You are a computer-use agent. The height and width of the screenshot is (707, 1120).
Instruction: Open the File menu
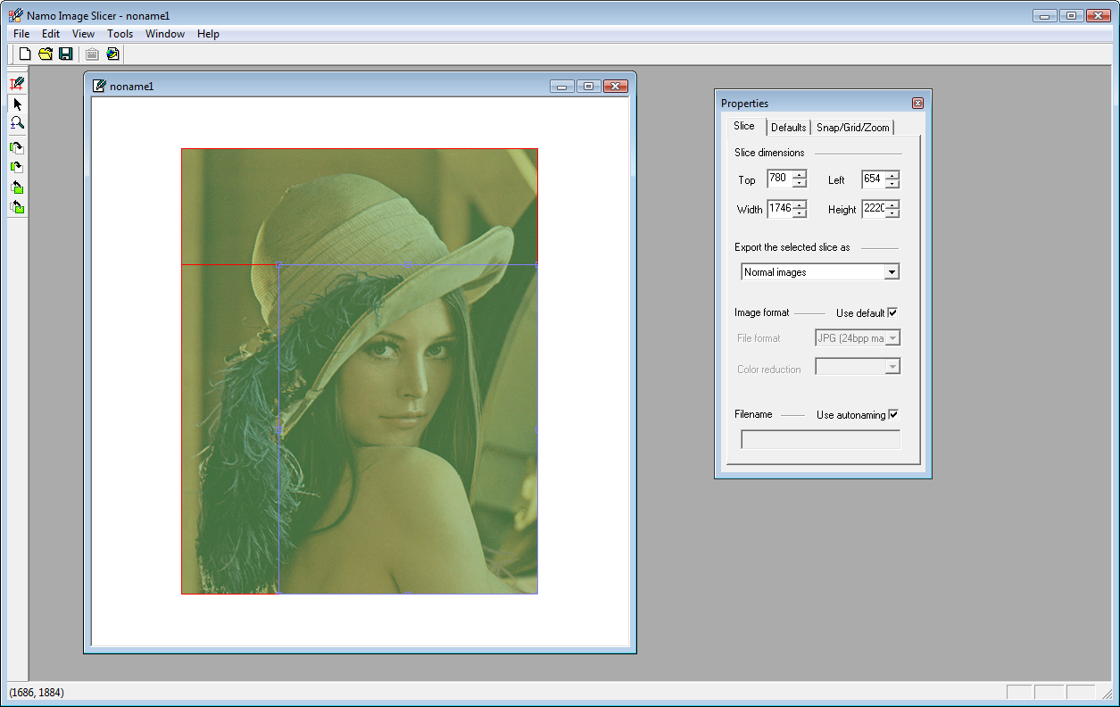tap(21, 34)
